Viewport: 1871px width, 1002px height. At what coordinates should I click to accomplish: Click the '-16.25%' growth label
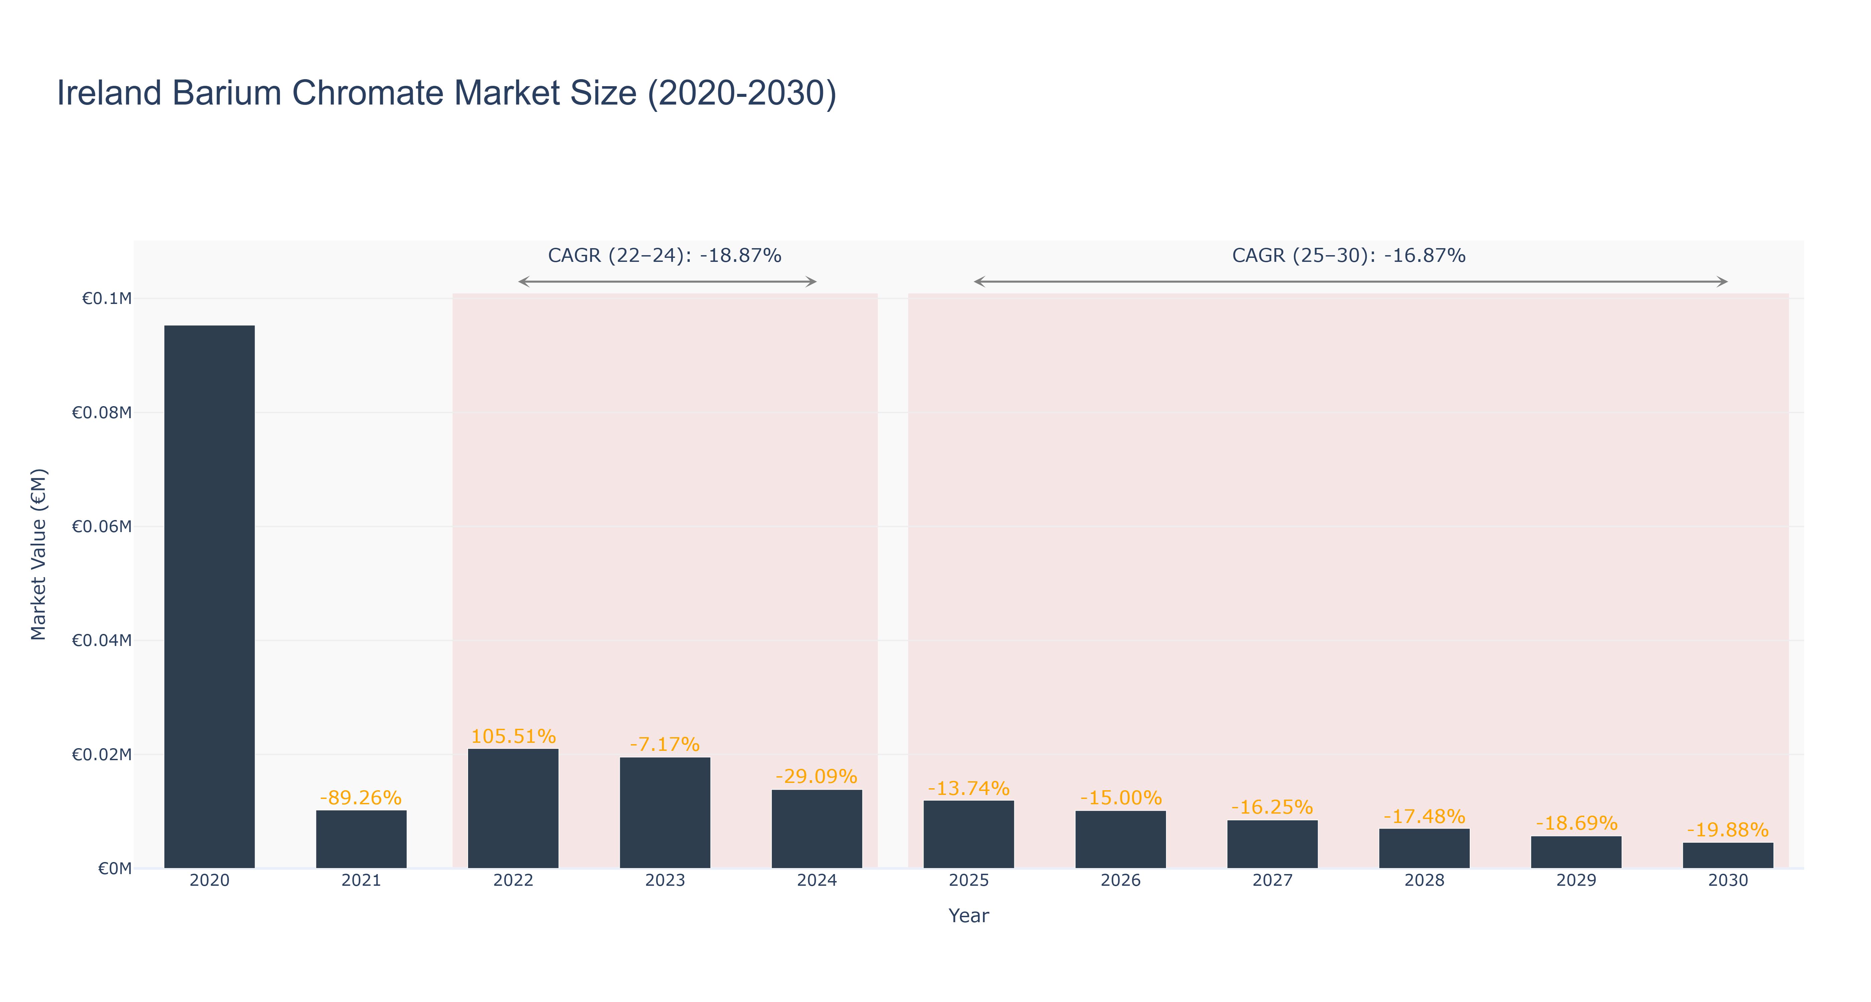(x=1272, y=807)
